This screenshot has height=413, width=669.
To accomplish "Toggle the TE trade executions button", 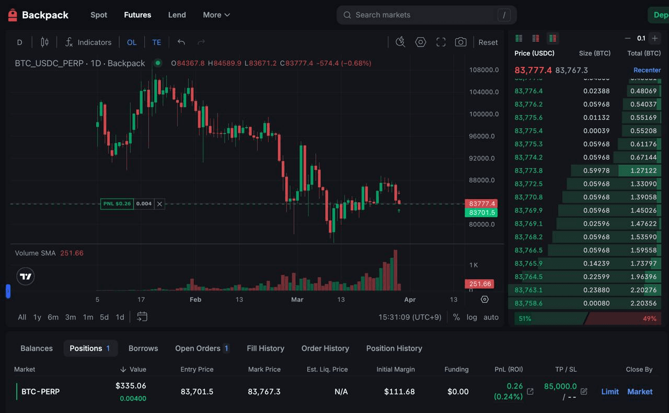I will point(157,42).
